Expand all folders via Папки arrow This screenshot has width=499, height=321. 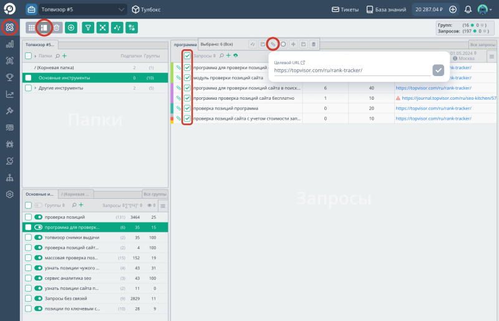[36, 56]
